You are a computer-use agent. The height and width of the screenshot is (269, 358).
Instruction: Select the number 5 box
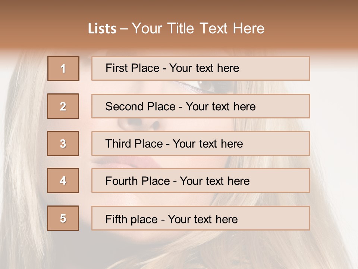coord(63,218)
